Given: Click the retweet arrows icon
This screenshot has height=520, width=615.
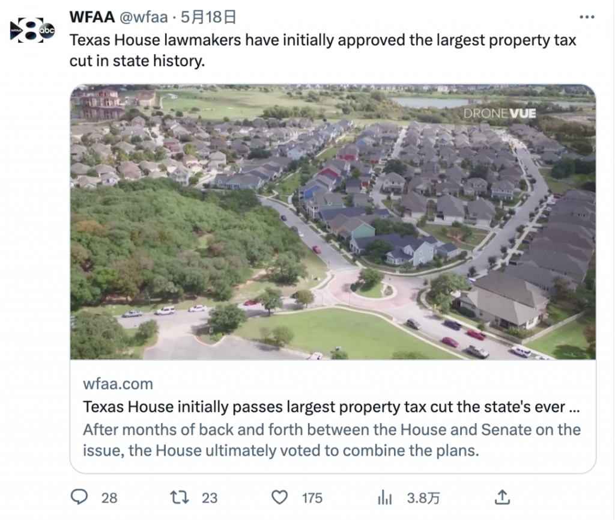Looking at the screenshot, I should click(x=180, y=497).
